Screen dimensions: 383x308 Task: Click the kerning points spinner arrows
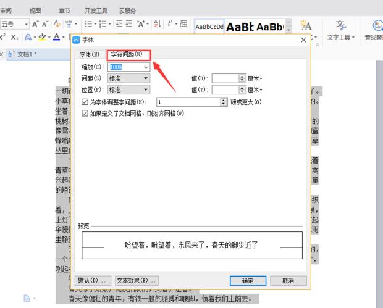pyautogui.click(x=224, y=102)
